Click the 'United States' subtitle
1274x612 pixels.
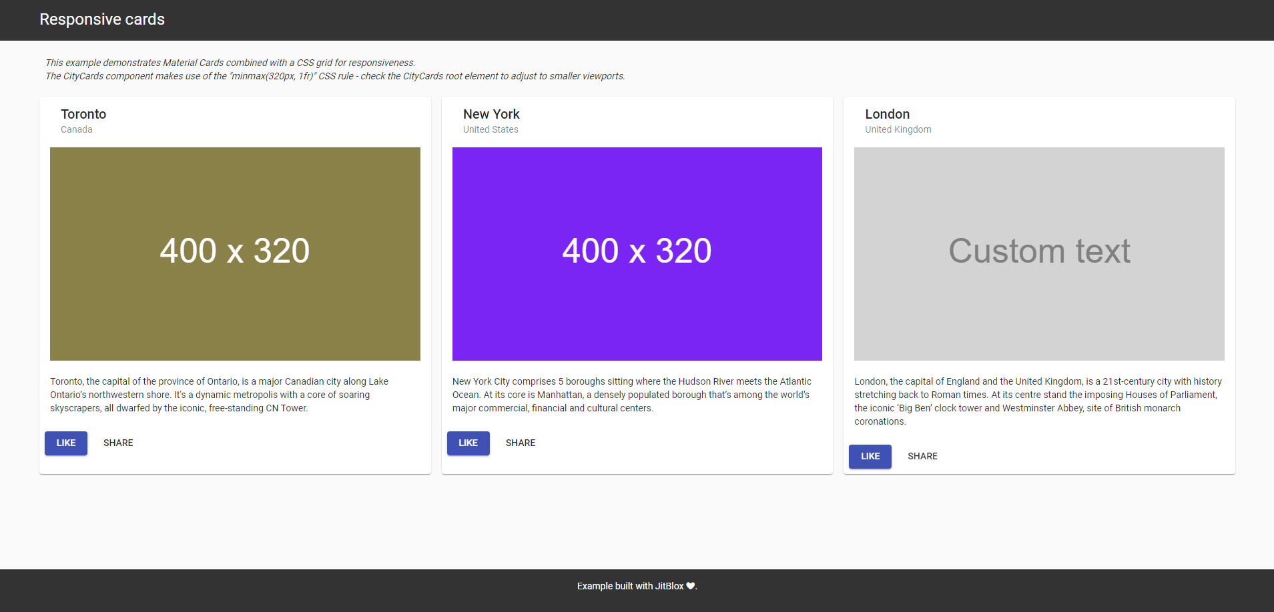[491, 129]
